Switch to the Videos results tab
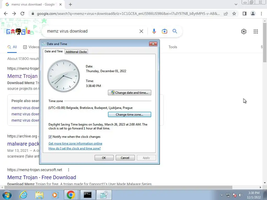 click(x=31, y=47)
